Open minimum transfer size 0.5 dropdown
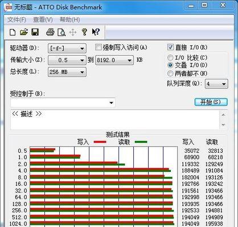Image resolution: width=238 pixels, height=227 pixels. (67, 60)
